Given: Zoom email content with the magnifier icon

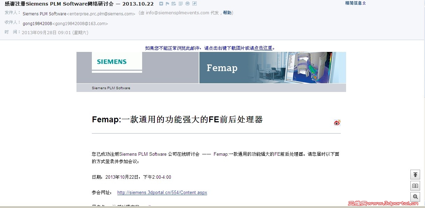Looking at the screenshot, I should click(x=415, y=197).
